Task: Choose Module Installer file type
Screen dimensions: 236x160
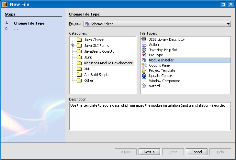Action: (190, 60)
